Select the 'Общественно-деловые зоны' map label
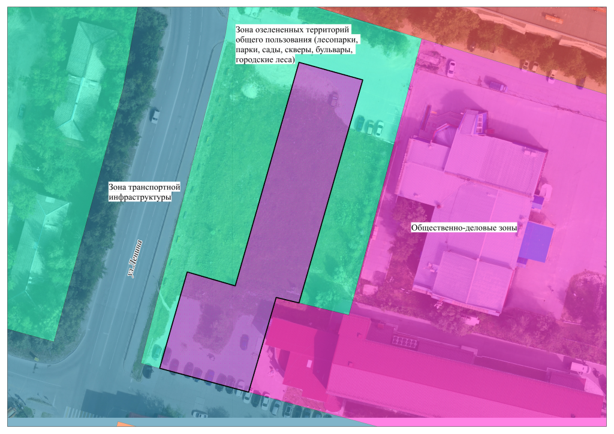614x434 pixels. (463, 228)
